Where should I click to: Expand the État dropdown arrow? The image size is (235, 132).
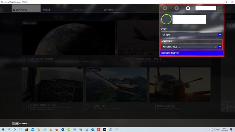click(x=220, y=35)
